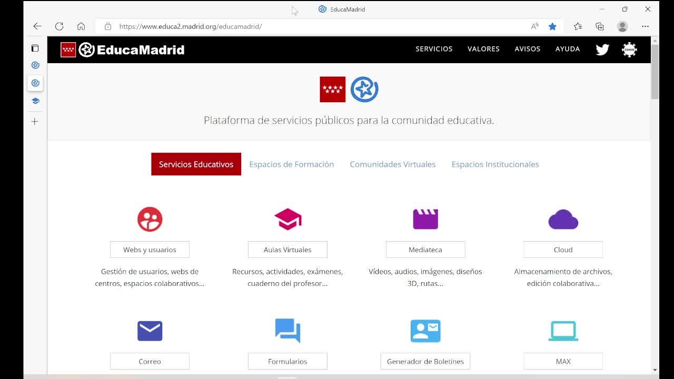Click the Cloud button
The width and height of the screenshot is (674, 379).
pyautogui.click(x=563, y=250)
